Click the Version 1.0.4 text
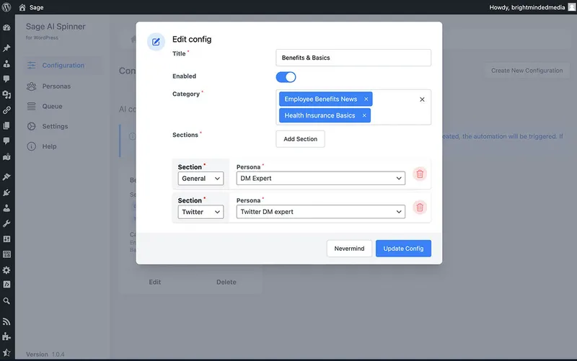Image resolution: width=577 pixels, height=361 pixels. [45, 355]
